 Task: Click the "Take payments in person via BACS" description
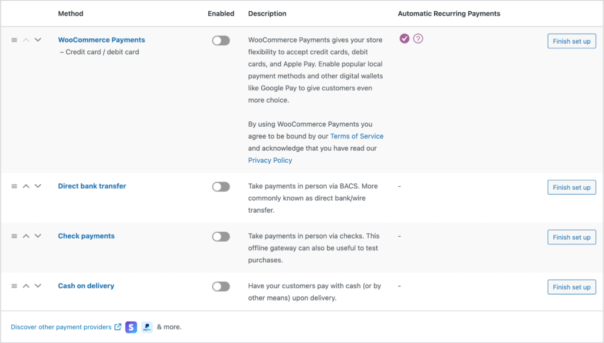(x=313, y=198)
